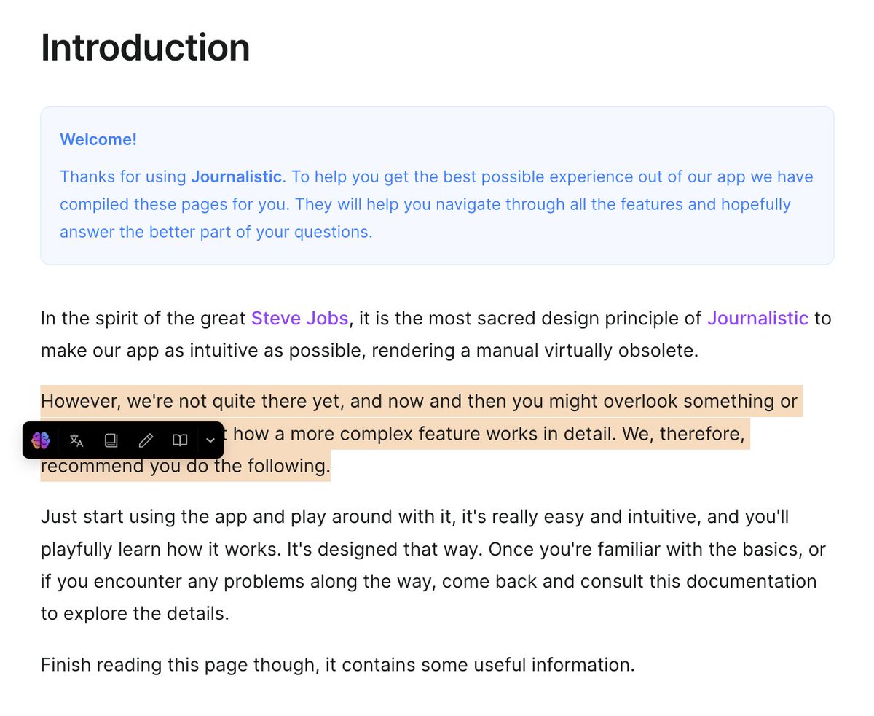Click the open book icon in the toolbar
Viewport: 874px width, 716px height.
click(180, 440)
